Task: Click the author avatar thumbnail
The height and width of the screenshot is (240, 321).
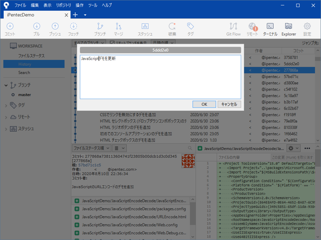Action: coord(188,161)
